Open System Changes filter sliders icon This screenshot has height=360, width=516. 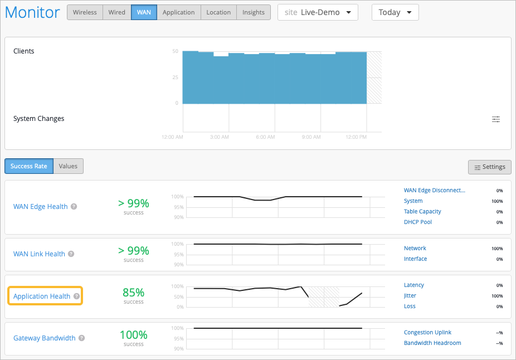[495, 119]
